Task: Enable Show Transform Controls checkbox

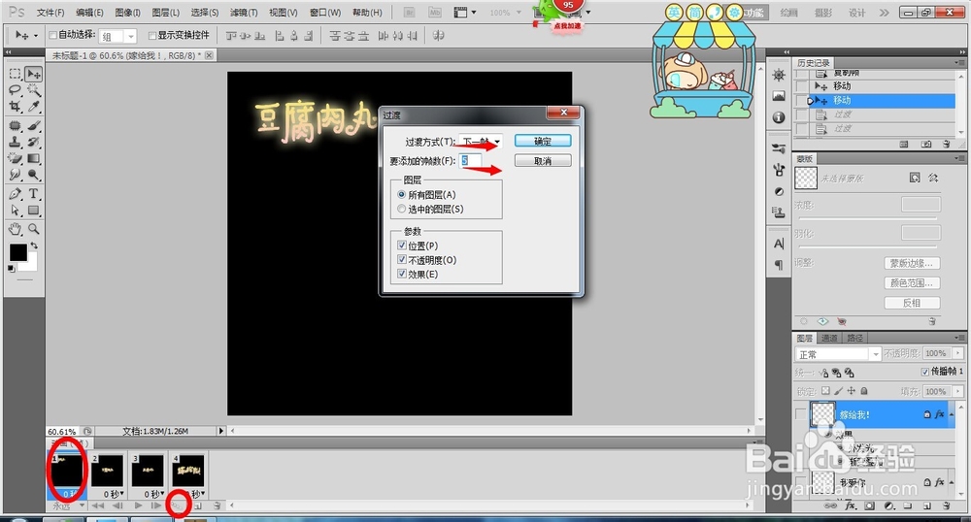Action: (152, 35)
